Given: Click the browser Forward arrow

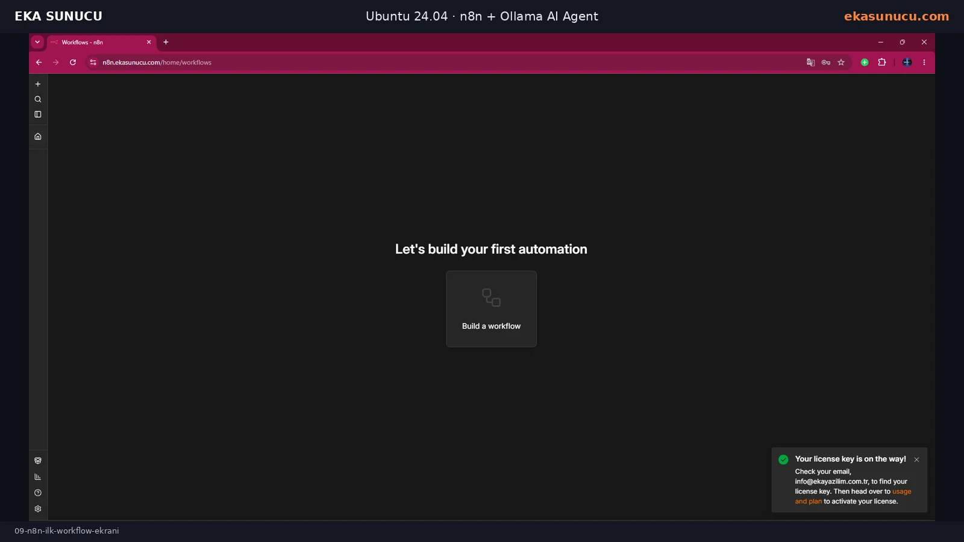Looking at the screenshot, I should (x=56, y=62).
